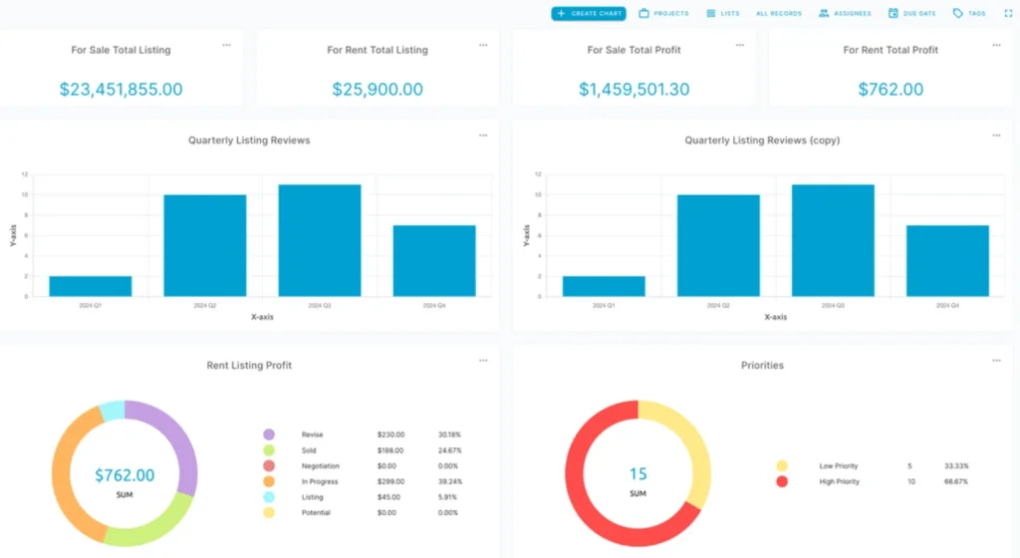Click the Low Priority yellow color swatch
This screenshot has width=1020, height=558.
pyautogui.click(x=782, y=465)
